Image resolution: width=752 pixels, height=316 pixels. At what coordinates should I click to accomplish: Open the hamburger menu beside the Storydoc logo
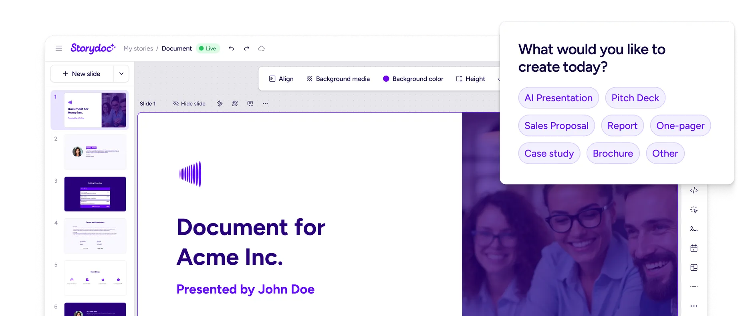click(x=59, y=48)
